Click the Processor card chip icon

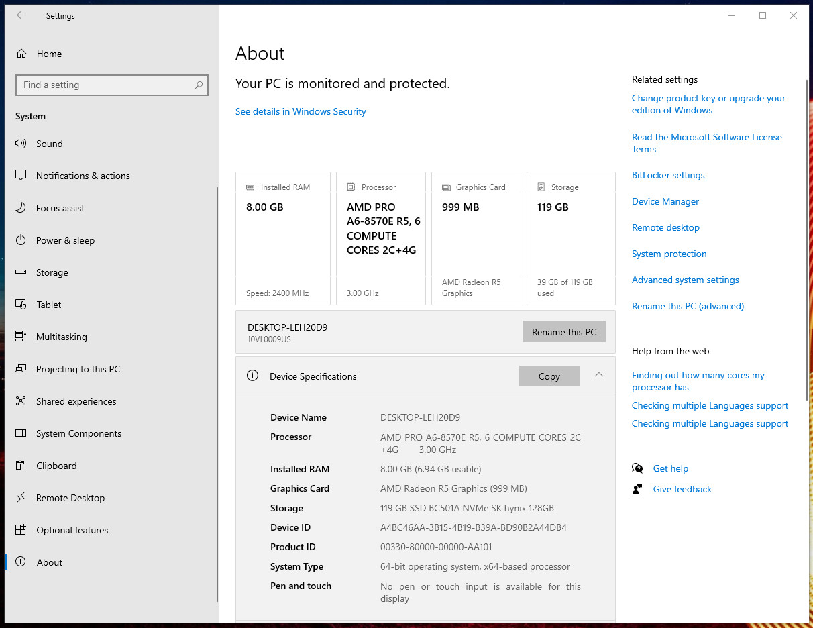351,187
